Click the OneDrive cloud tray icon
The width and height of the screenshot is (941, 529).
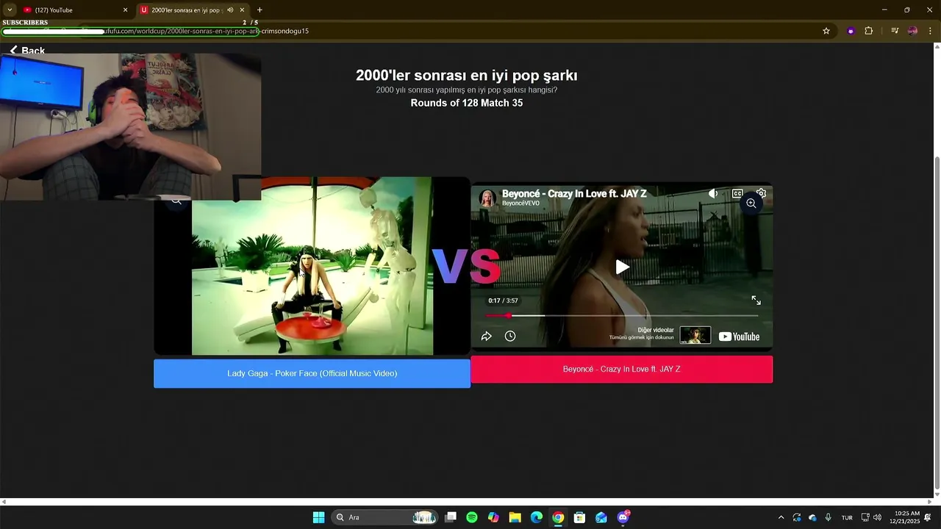(812, 517)
